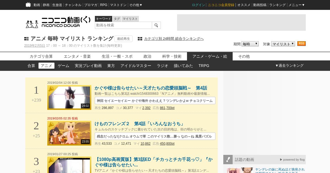Switch to カテゴリ合算 tab

tap(41, 56)
